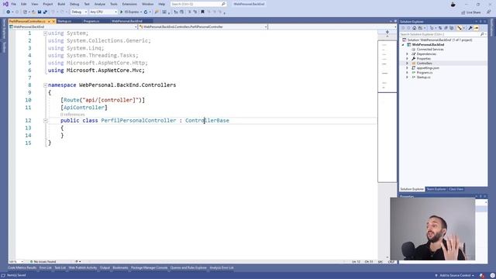Open the Class View panel tab
Image resolution: width=496 pixels, height=279 pixels.
pos(456,189)
